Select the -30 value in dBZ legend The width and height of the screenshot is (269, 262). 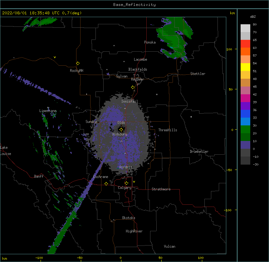(x=256, y=165)
